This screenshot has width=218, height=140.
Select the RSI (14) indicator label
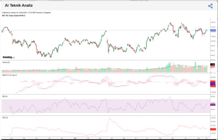[x=5, y=97]
